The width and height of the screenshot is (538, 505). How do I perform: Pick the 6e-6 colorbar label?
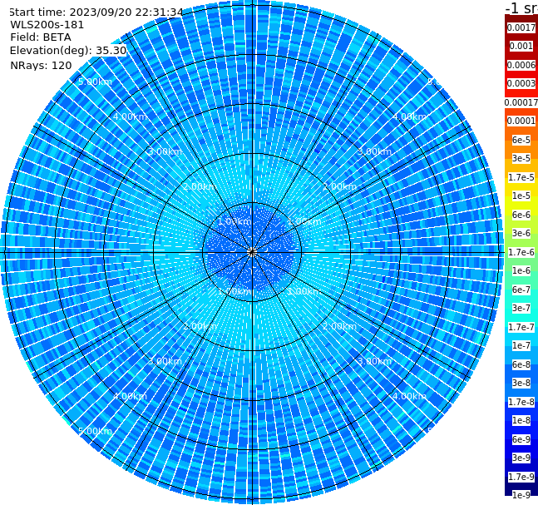pyautogui.click(x=521, y=215)
